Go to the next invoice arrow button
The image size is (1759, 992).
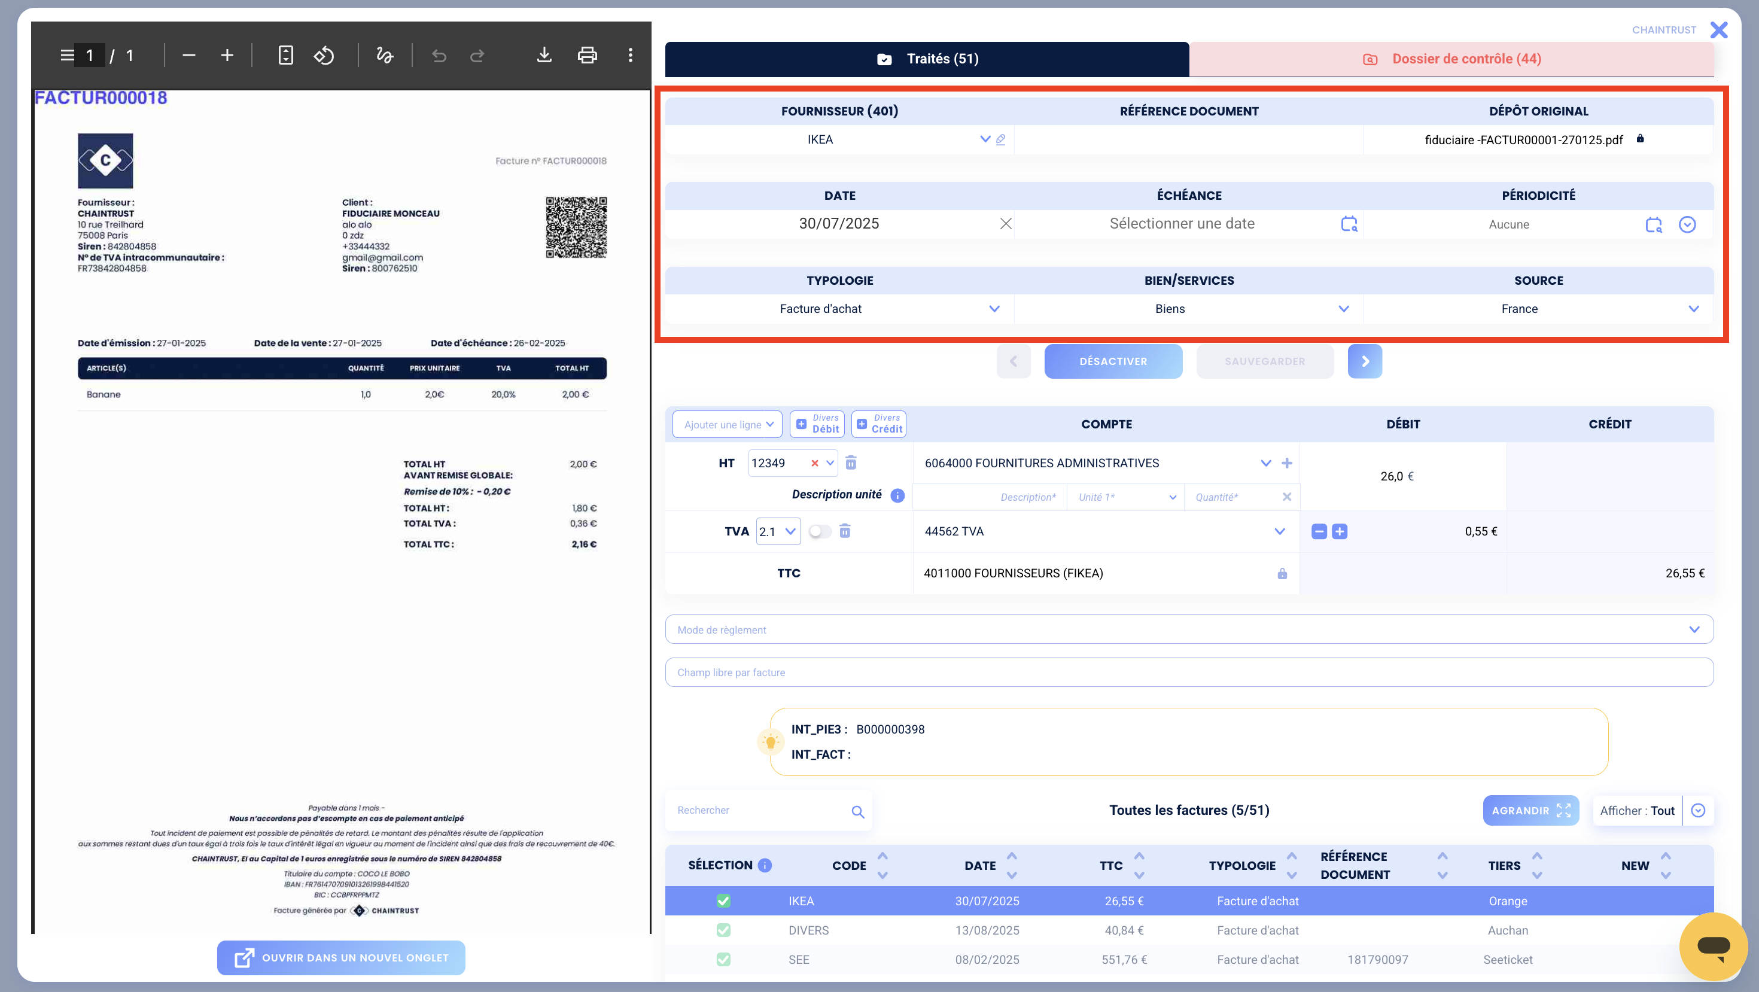point(1365,361)
